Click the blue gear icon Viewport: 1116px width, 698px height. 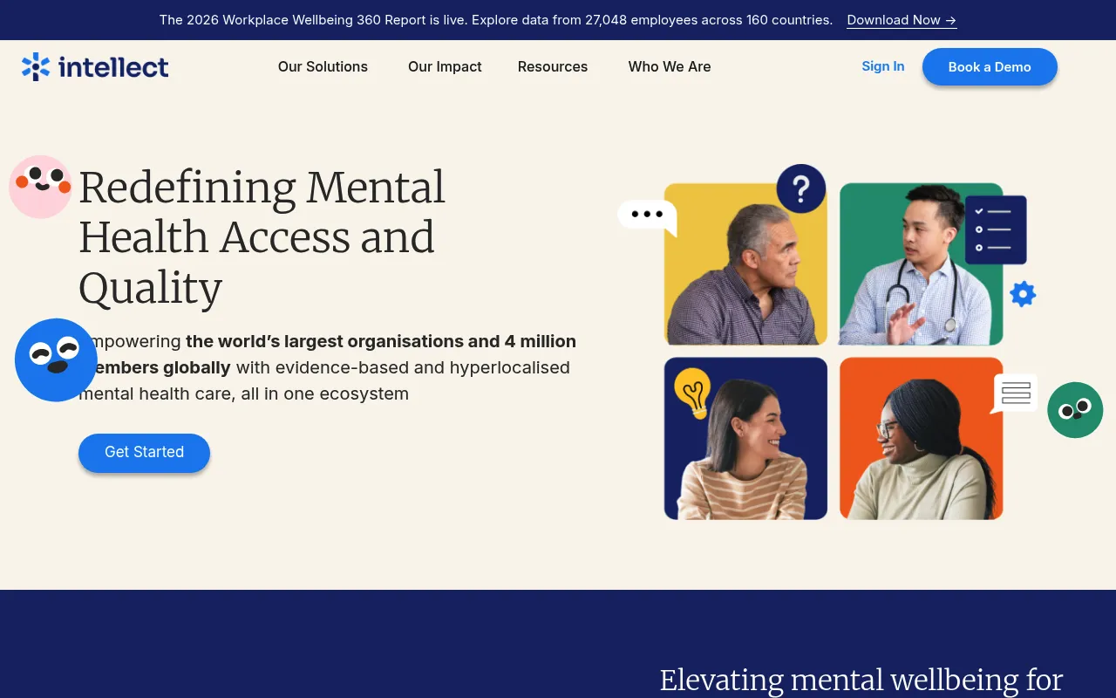click(x=1023, y=294)
